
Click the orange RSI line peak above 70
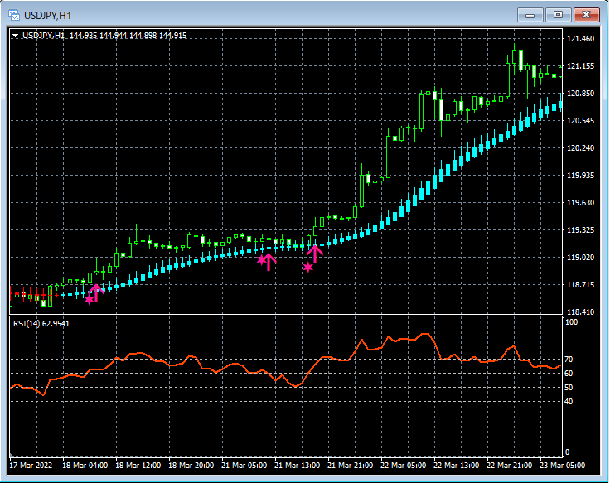[x=425, y=334]
